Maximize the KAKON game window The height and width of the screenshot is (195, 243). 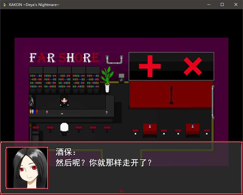tap(222, 4)
